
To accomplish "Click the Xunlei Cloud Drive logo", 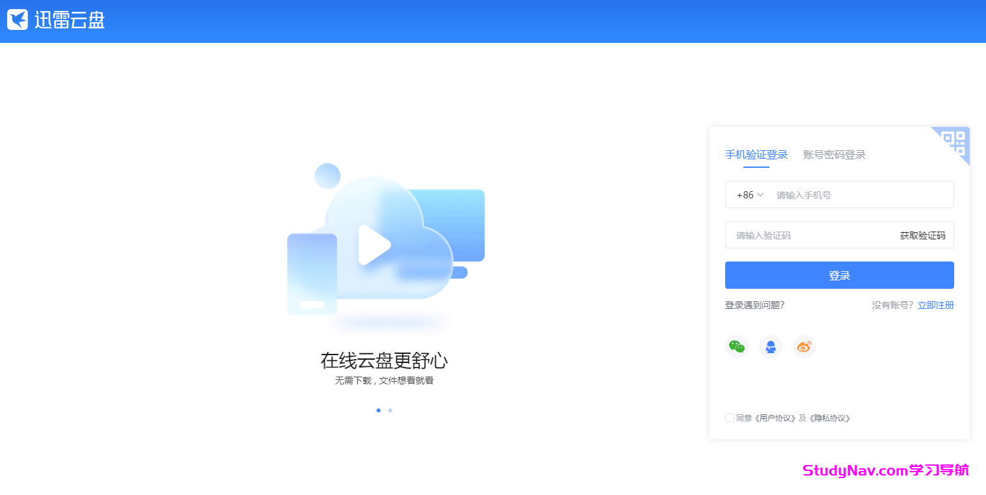I will 55,20.
